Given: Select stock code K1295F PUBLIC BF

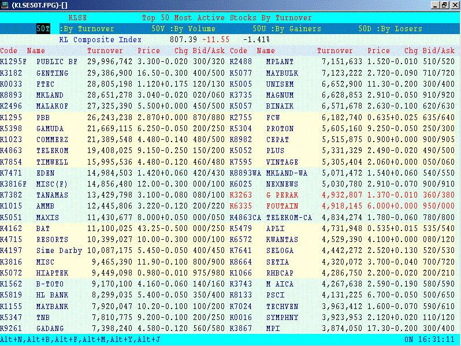Looking at the screenshot, I should (x=13, y=62).
